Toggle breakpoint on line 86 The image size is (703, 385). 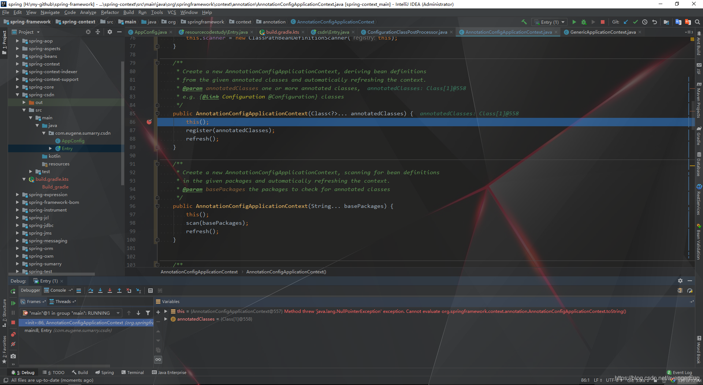click(x=149, y=122)
